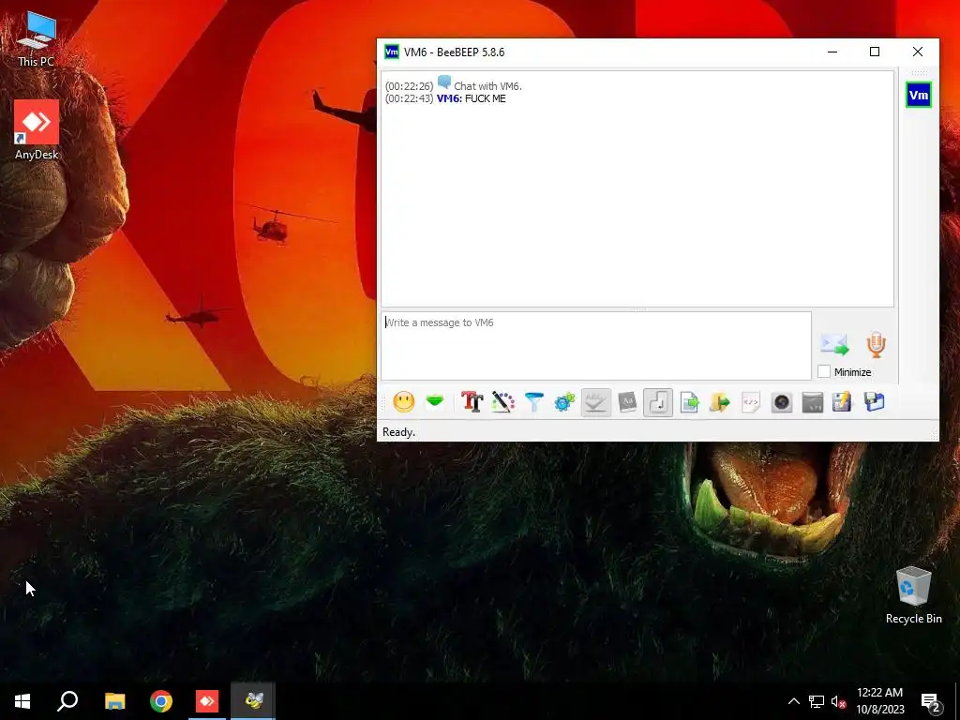Open chat settings via blue gears icon
Viewport: 960px width, 720px height.
click(x=564, y=402)
